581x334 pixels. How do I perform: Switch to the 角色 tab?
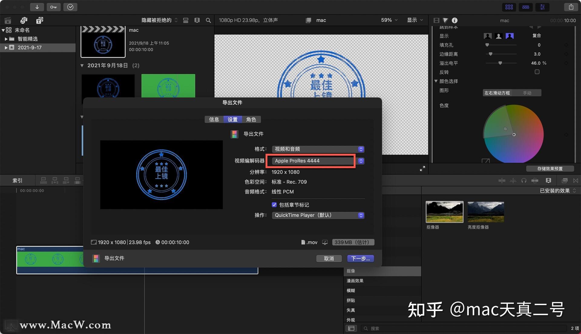[x=251, y=119]
